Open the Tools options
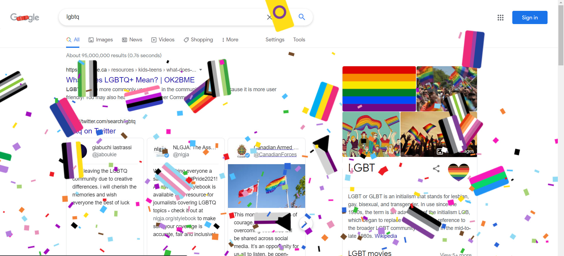Screen dimensions: 564x256 (299, 40)
